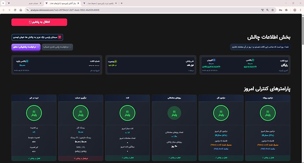
Task: Click the info dot beside اکوییتی label
Action: click(x=214, y=60)
